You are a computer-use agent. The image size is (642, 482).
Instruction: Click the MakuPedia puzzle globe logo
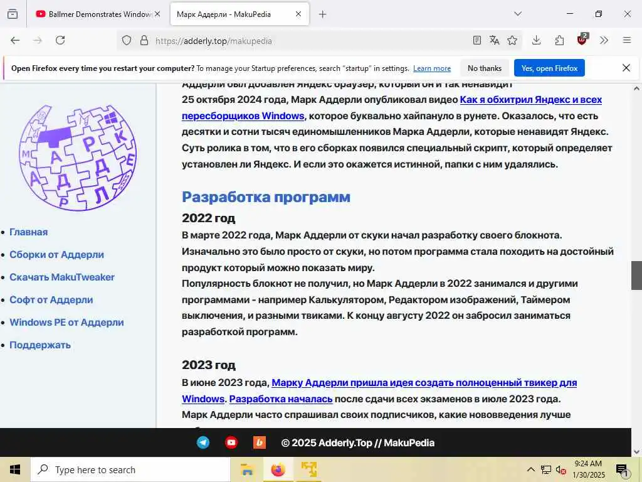pyautogui.click(x=78, y=158)
